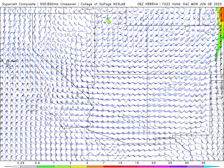Screen dimensions: 224x168
Task: Click the 'Supercell Composite' title text
Action: 19,4
